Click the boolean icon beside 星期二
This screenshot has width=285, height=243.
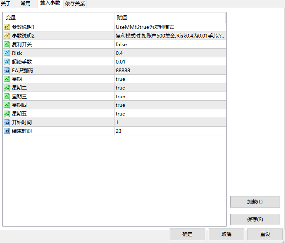(7, 88)
